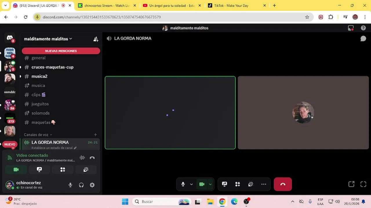
Task: Open Video conectado connection details
Action: [32, 155]
